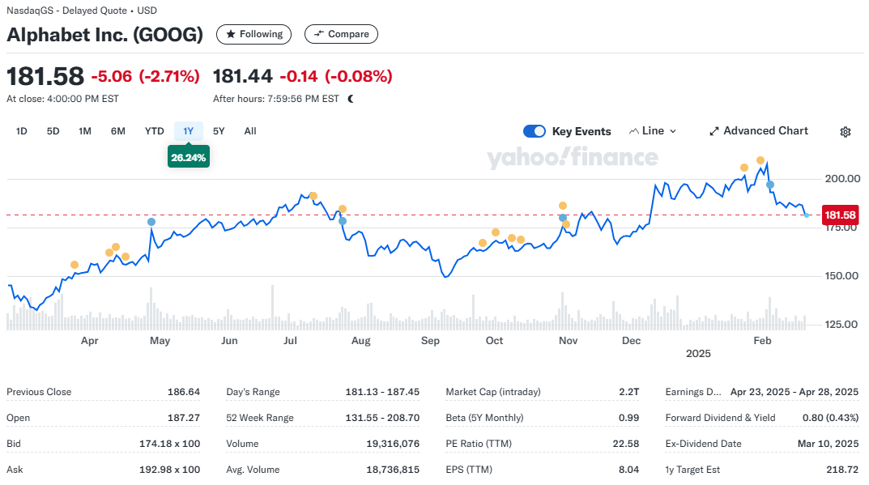The width and height of the screenshot is (869, 485).
Task: Click the red 181.58 price label
Action: pyautogui.click(x=840, y=215)
